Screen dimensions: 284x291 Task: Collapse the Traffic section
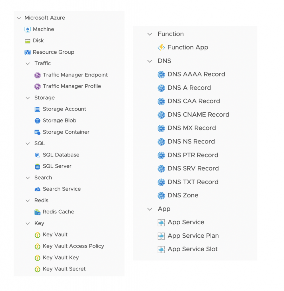click(x=28, y=63)
